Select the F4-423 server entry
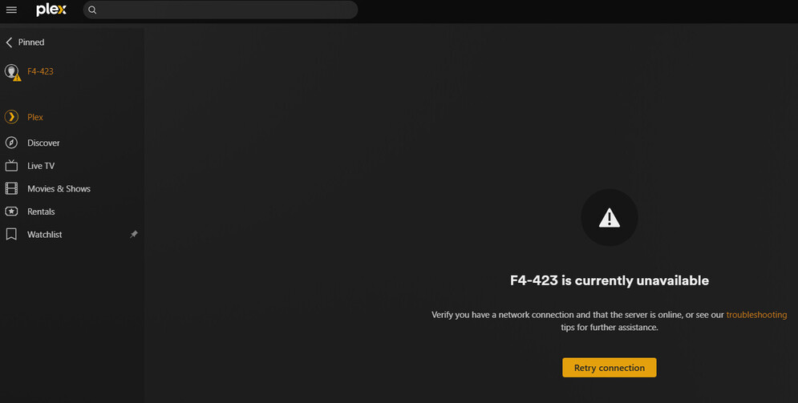Image resolution: width=798 pixels, height=403 pixels. pos(40,71)
